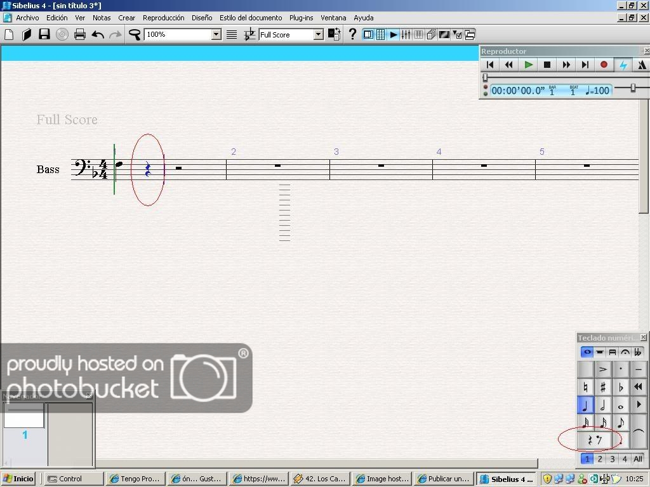Toggle the Parts window toolbar button

pos(431,34)
